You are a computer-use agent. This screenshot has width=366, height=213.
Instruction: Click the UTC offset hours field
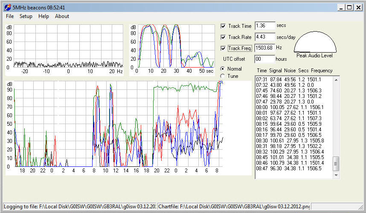point(265,59)
